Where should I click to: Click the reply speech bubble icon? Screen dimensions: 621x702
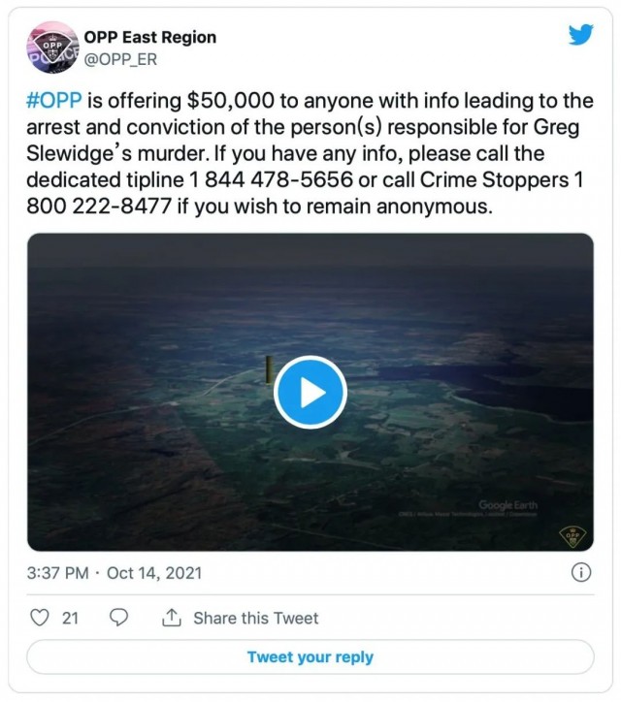119,618
